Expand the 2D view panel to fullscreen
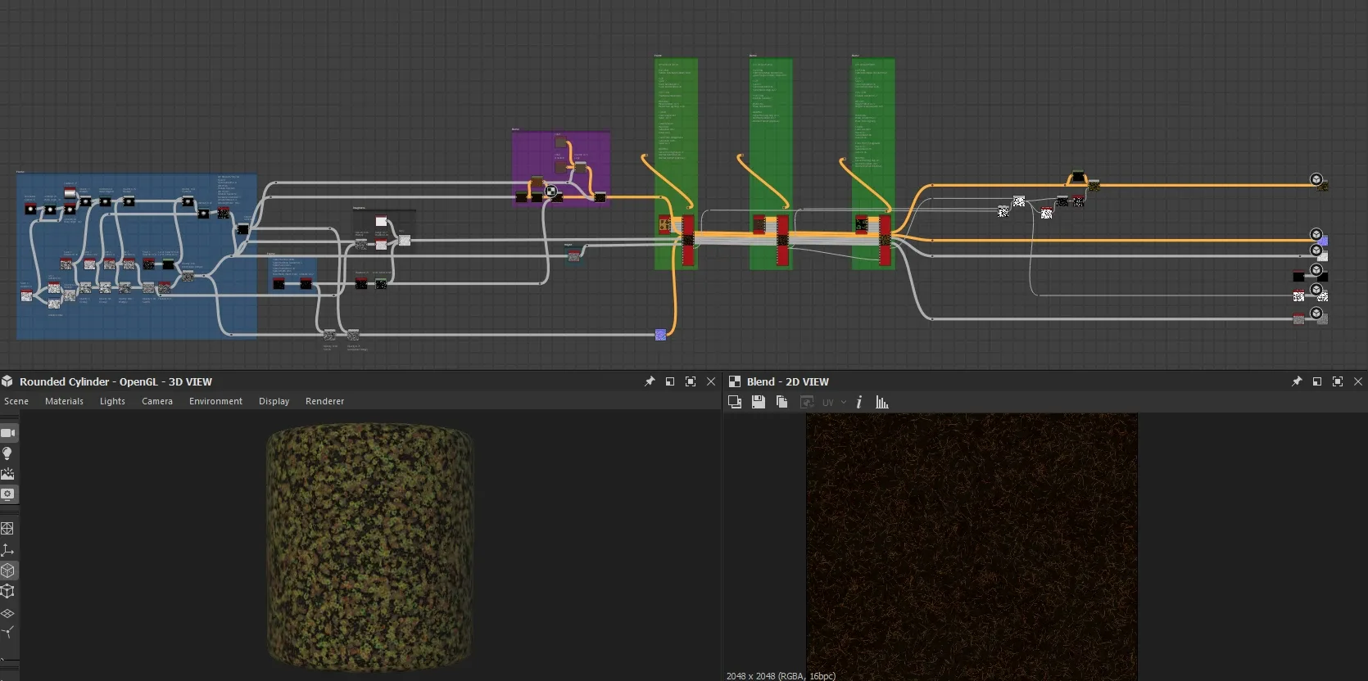1368x681 pixels. 1338,381
